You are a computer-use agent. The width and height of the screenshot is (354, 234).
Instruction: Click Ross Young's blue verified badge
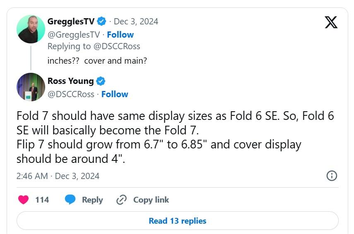(x=101, y=81)
